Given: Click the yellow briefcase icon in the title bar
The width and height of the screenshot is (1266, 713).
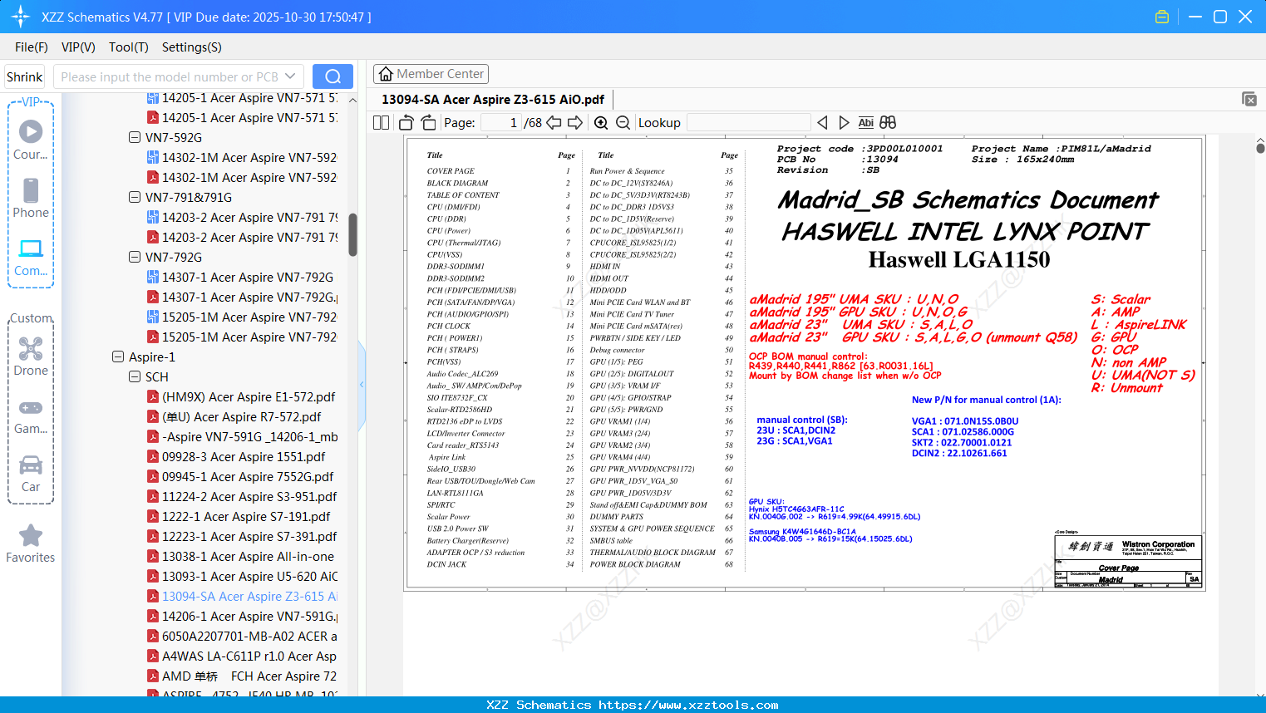Looking at the screenshot, I should pos(1162,17).
